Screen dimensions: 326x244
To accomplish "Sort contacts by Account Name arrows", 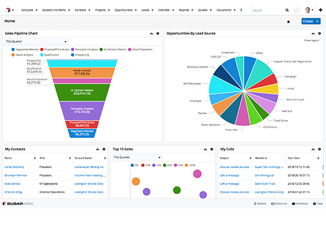I will click(105, 158).
